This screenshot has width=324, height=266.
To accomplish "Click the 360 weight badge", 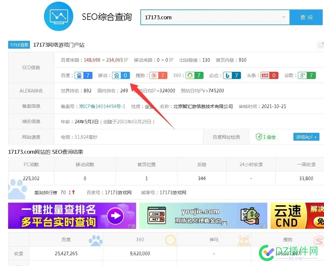I will pos(194,75).
